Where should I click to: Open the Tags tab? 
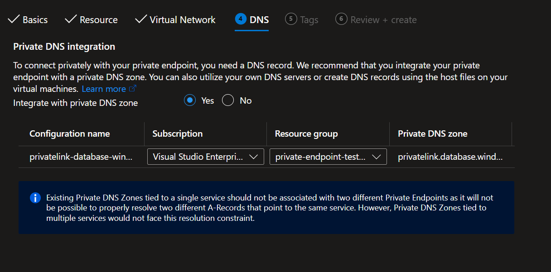tap(302, 20)
